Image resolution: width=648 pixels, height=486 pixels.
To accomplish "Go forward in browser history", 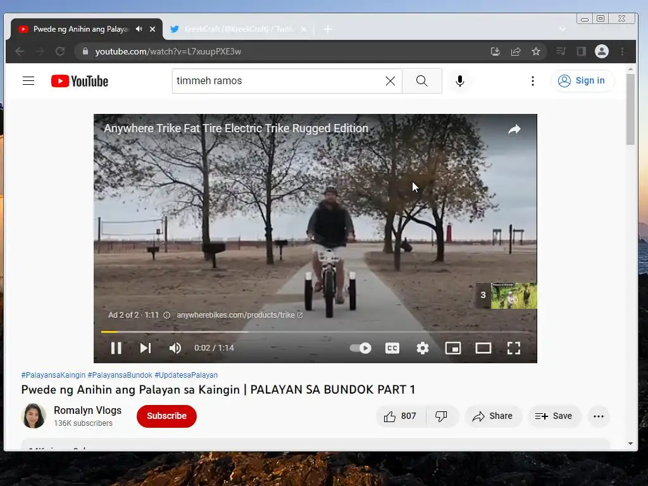I will tap(40, 51).
